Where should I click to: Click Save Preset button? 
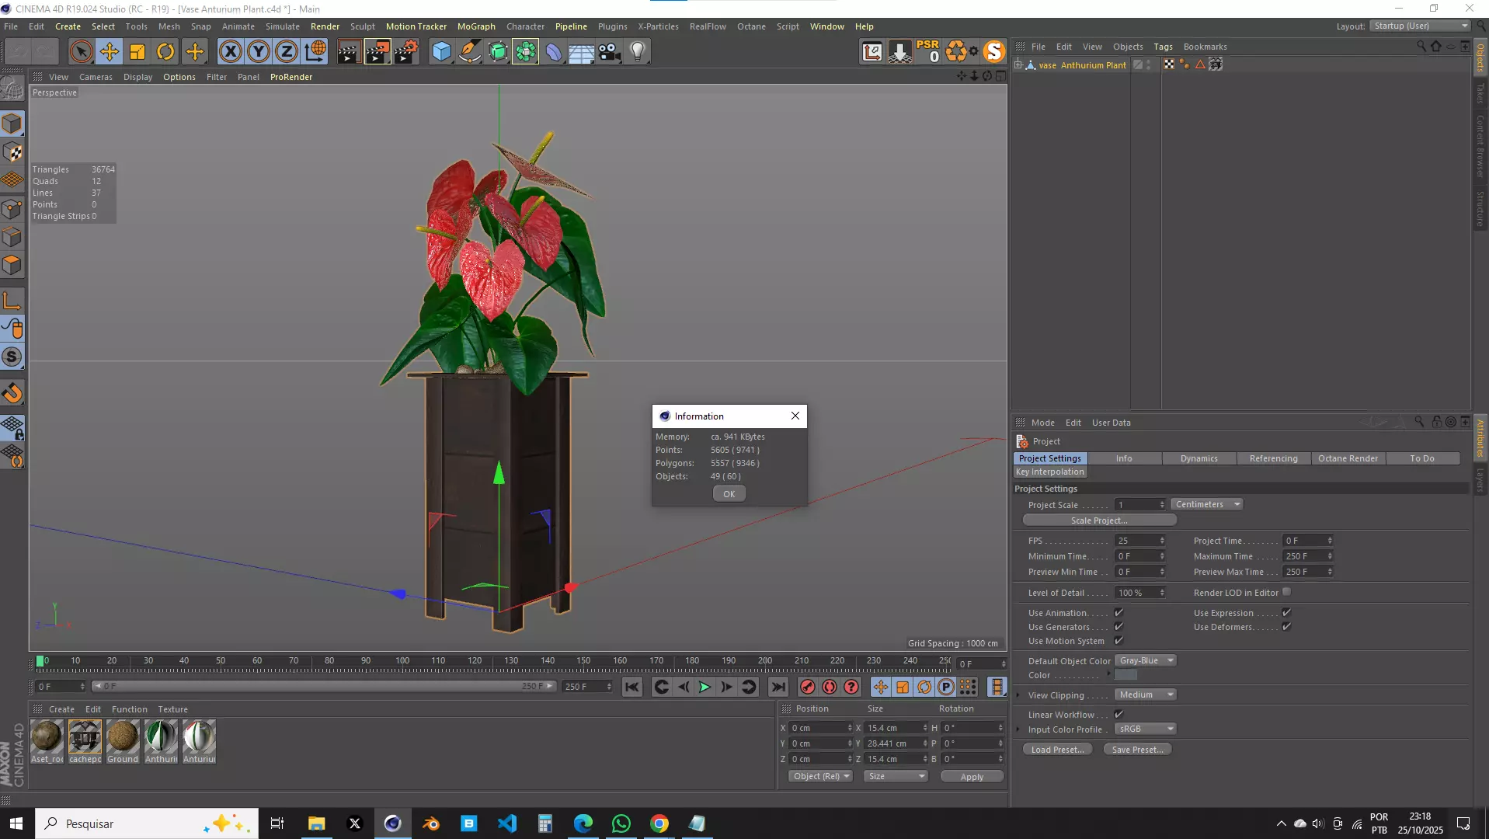(x=1138, y=750)
